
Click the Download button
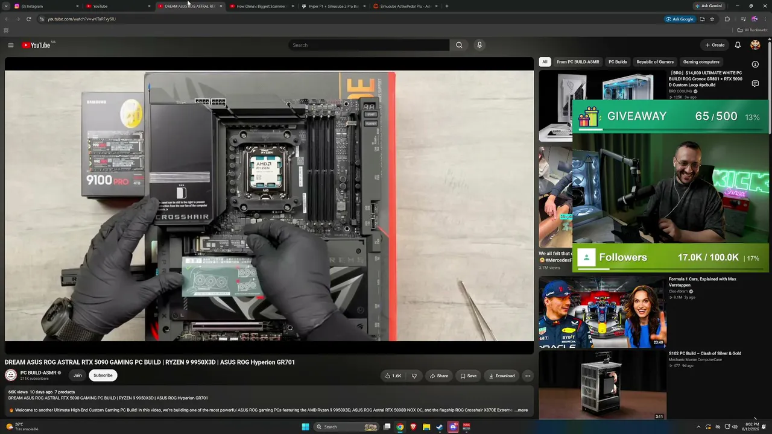(501, 376)
